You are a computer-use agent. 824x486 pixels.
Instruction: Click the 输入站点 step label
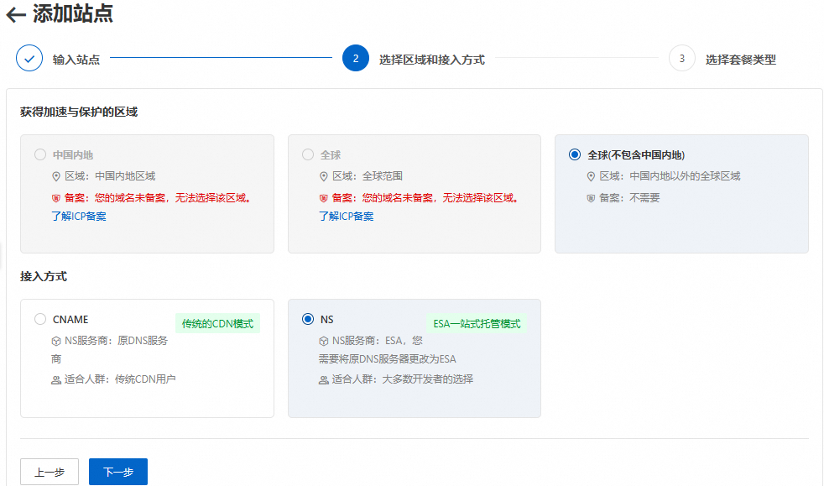coord(76,60)
